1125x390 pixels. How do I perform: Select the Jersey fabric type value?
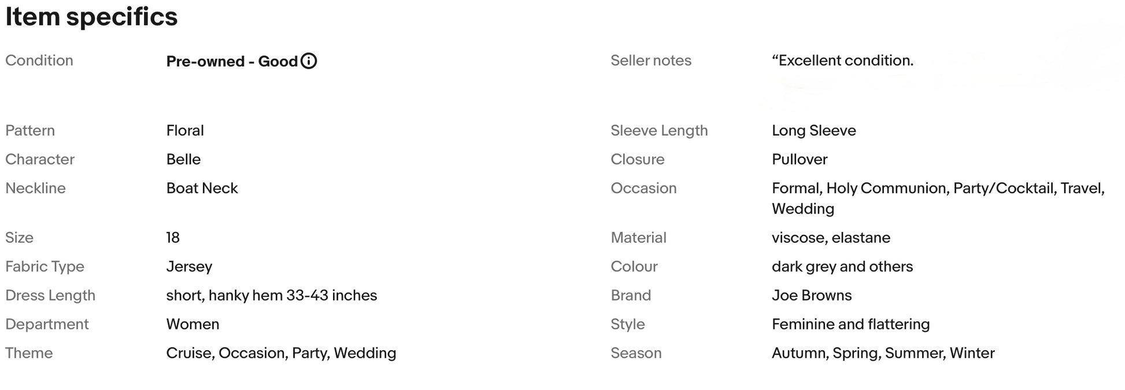pos(189,267)
